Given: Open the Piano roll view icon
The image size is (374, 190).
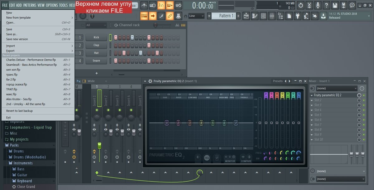Looking at the screenshot, I should click(x=255, y=16).
